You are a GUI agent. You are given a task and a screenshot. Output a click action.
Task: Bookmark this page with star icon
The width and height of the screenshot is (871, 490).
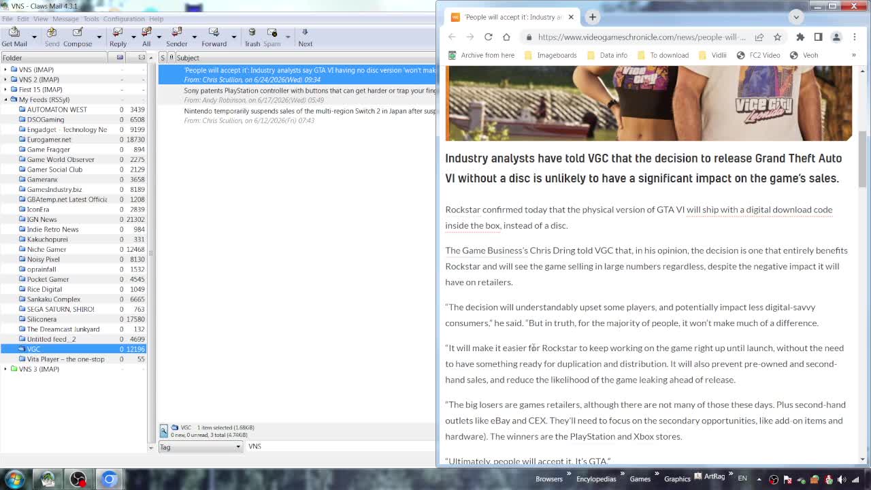777,37
